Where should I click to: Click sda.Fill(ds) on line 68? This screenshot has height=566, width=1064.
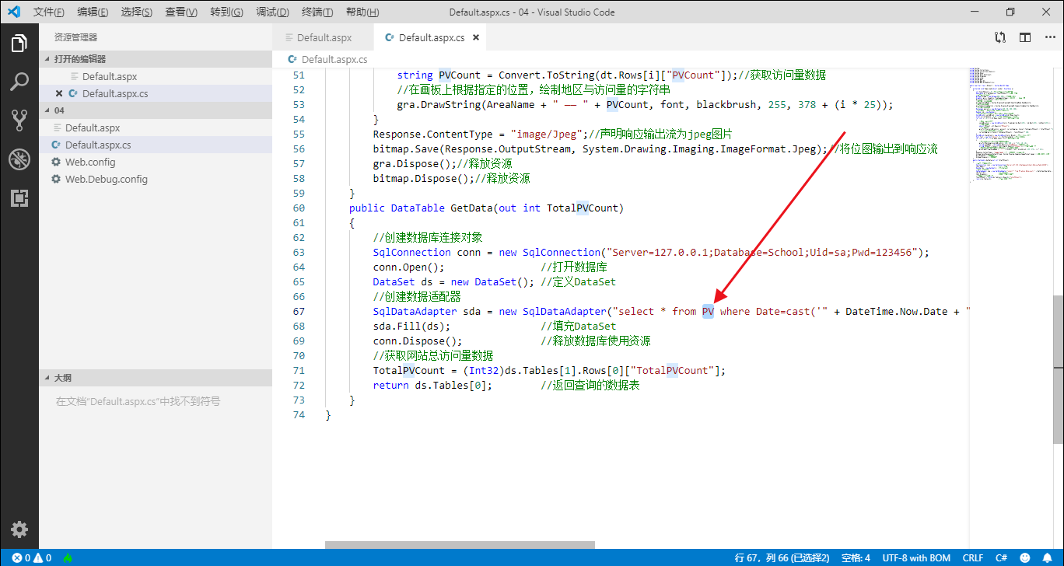click(411, 326)
